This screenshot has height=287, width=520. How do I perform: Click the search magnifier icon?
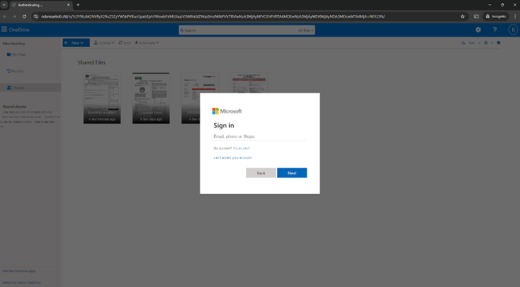tap(182, 30)
